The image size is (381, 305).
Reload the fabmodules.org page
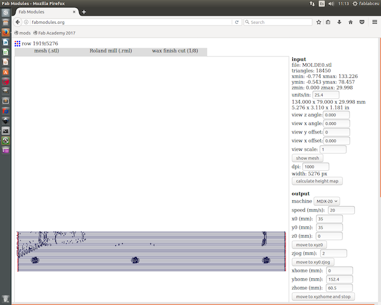click(x=236, y=22)
